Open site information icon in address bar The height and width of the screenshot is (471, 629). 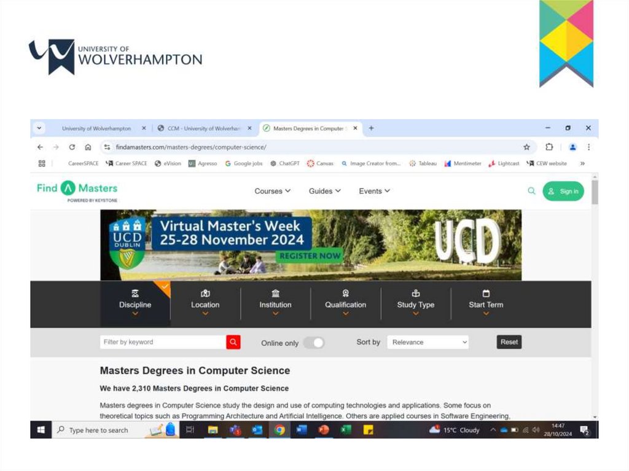[107, 147]
